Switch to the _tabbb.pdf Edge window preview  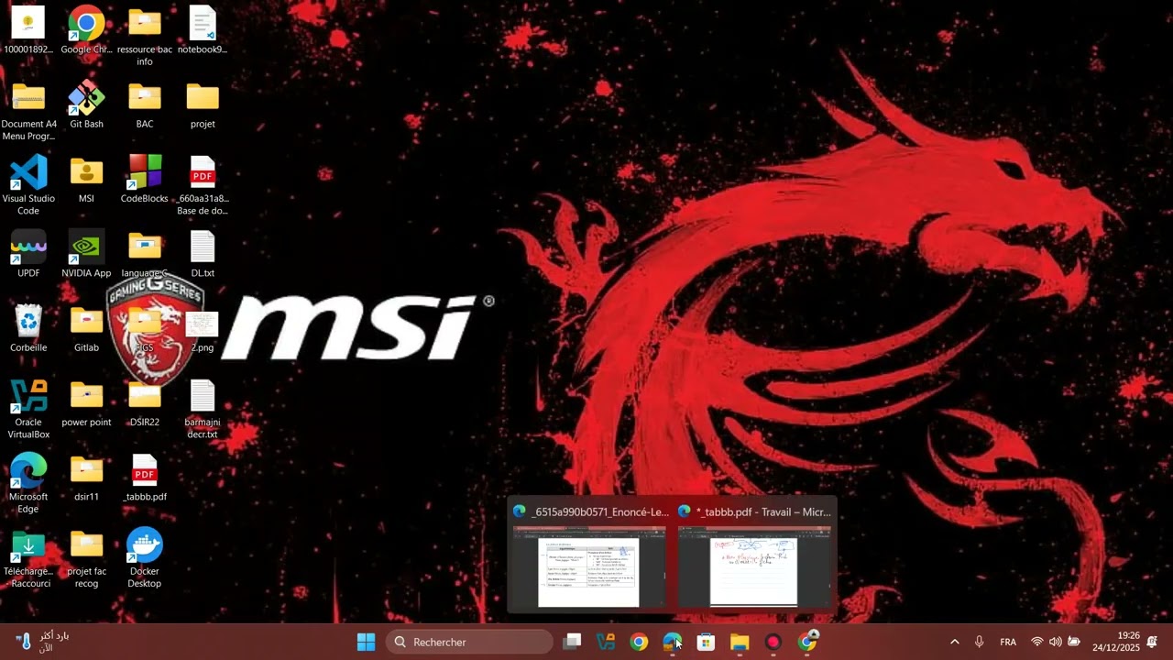(754, 554)
